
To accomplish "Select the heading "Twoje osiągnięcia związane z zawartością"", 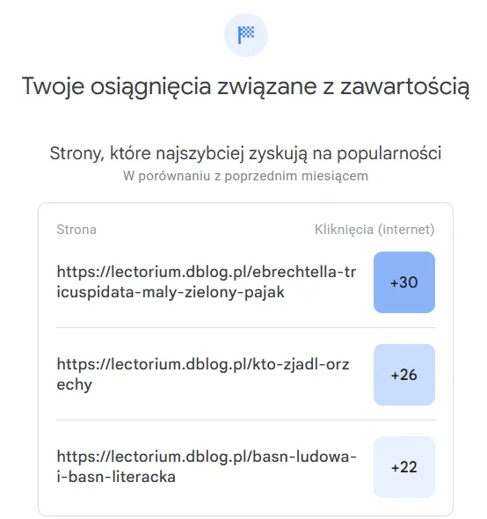I will (245, 87).
